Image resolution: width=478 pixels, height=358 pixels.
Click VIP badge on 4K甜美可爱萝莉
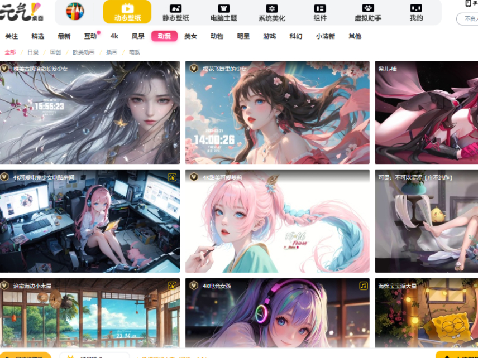(194, 177)
